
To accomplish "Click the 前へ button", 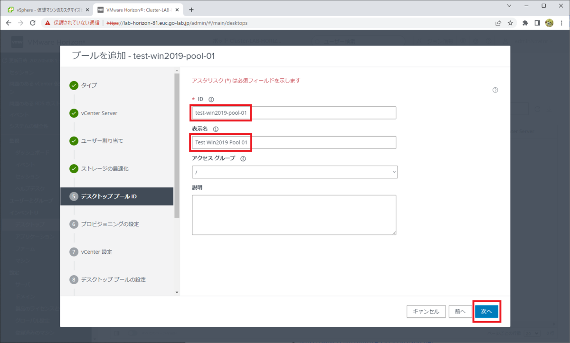I will pos(460,312).
